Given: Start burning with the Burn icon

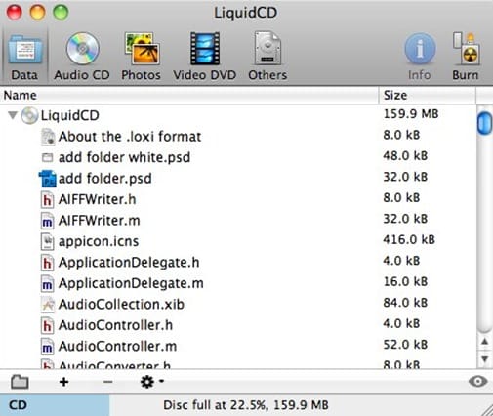Looking at the screenshot, I should [466, 49].
